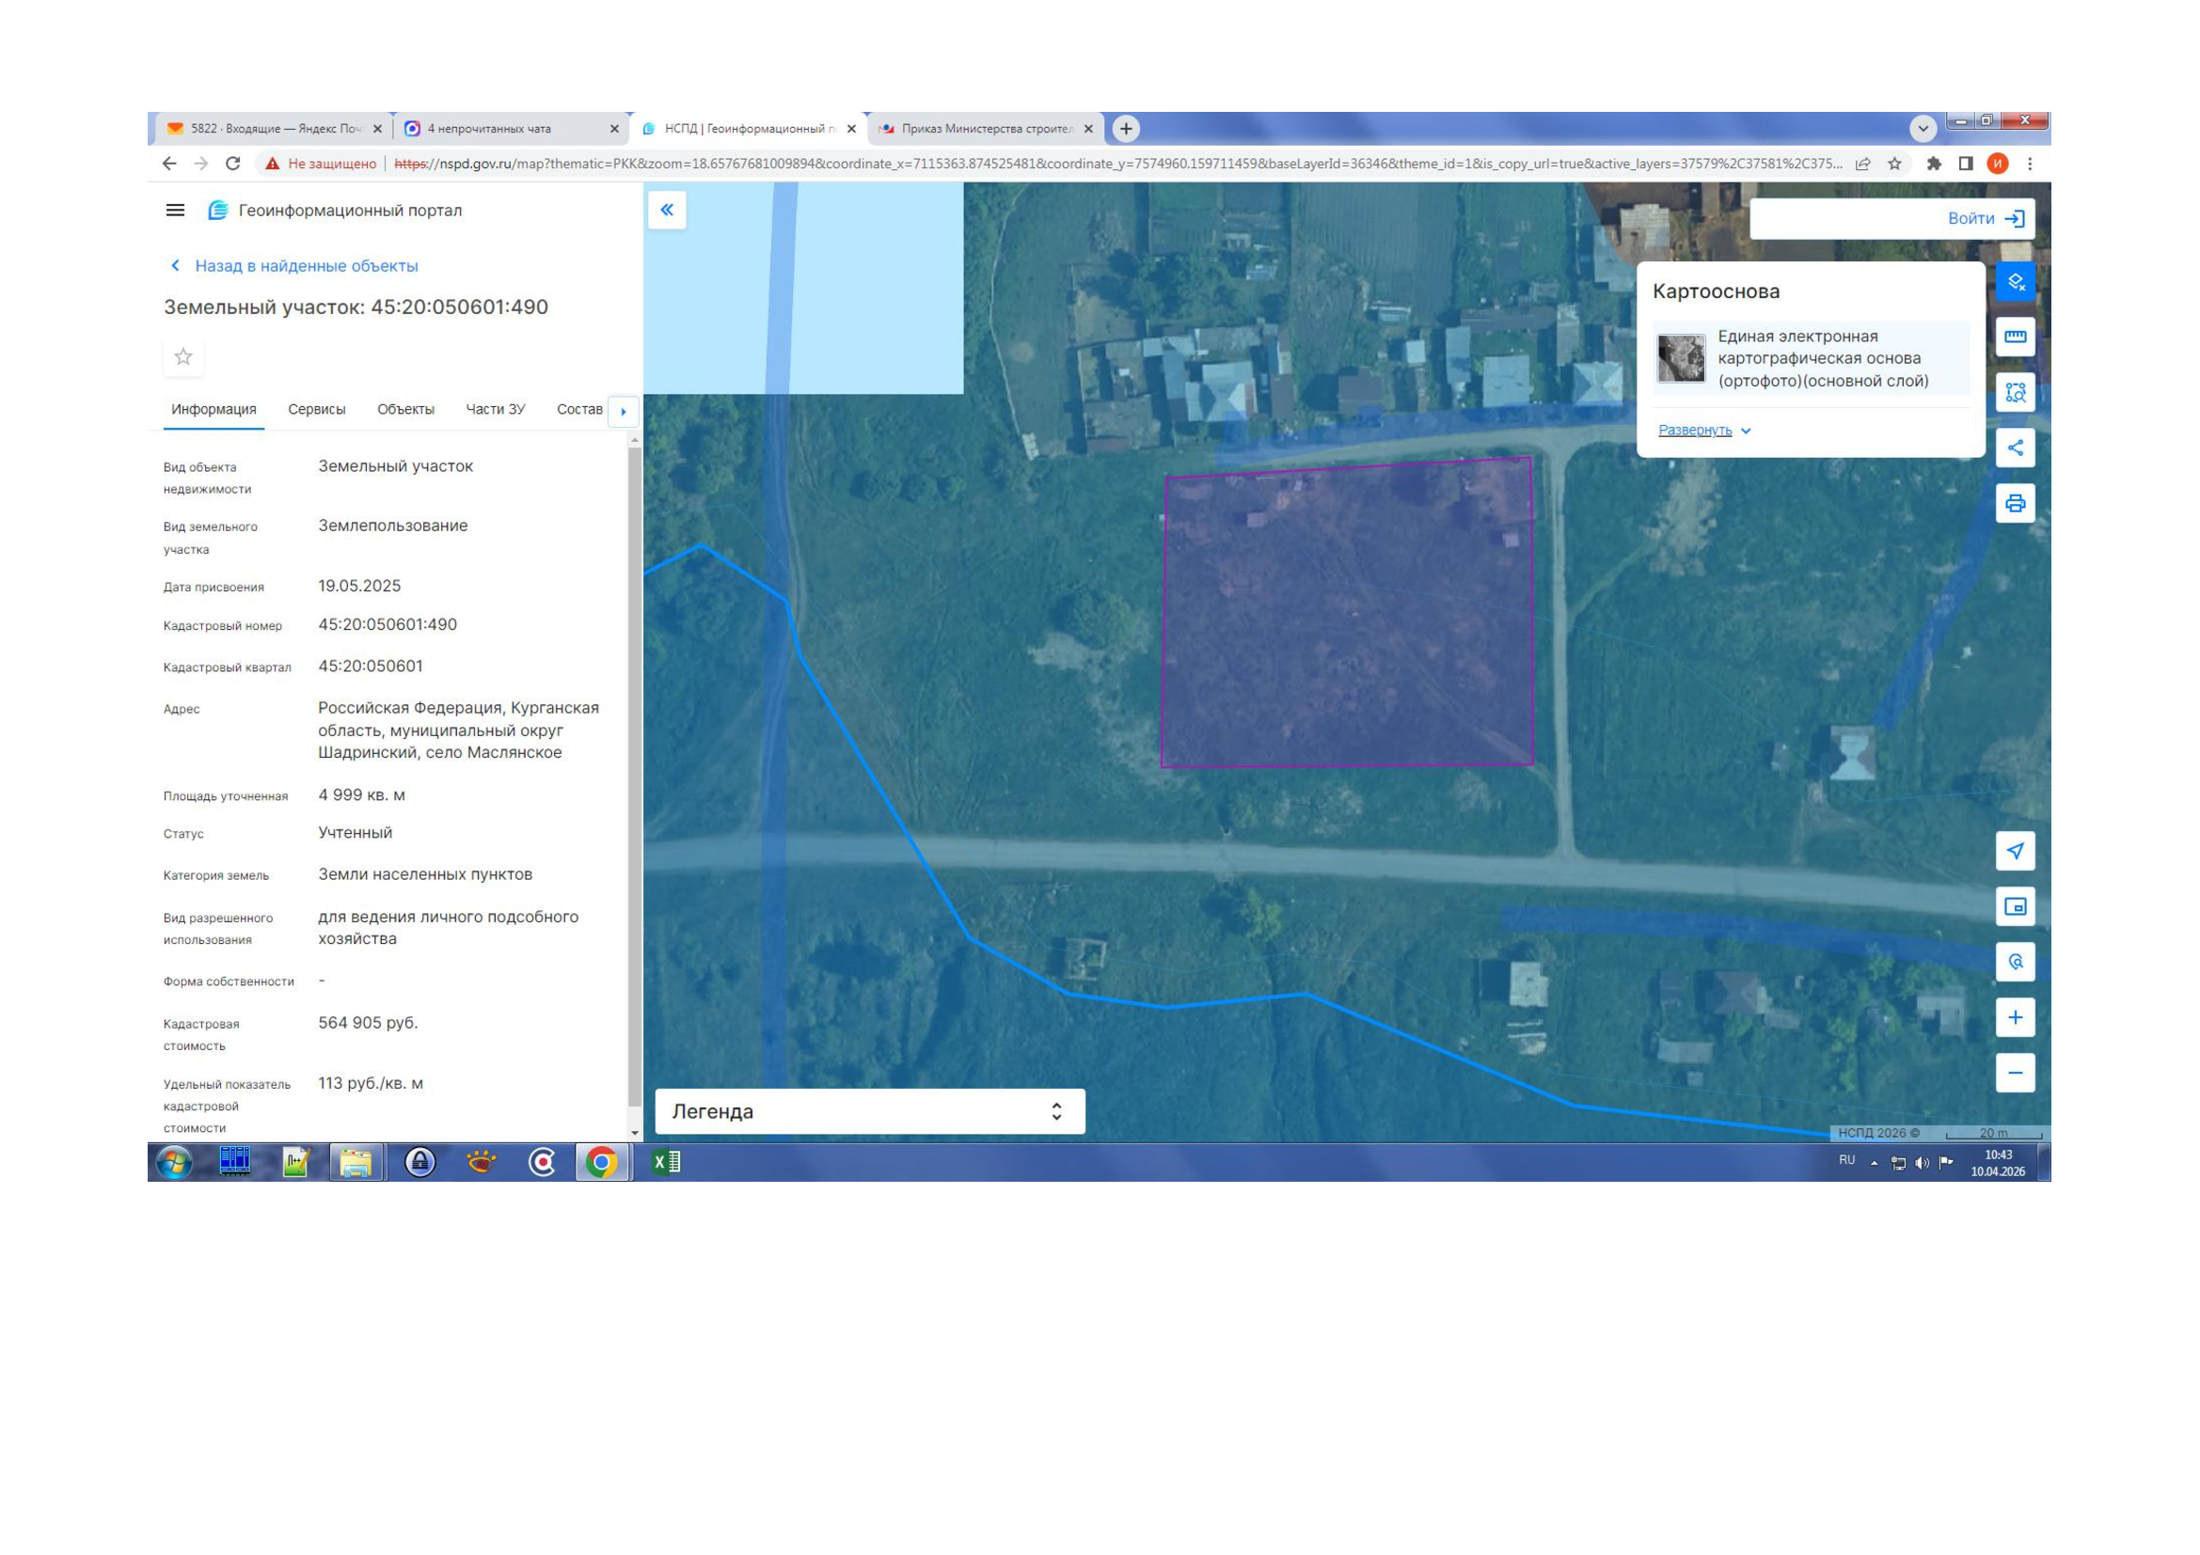Screen dimensions: 2200x1555
Task: Click the map layers icon
Action: [2014, 281]
